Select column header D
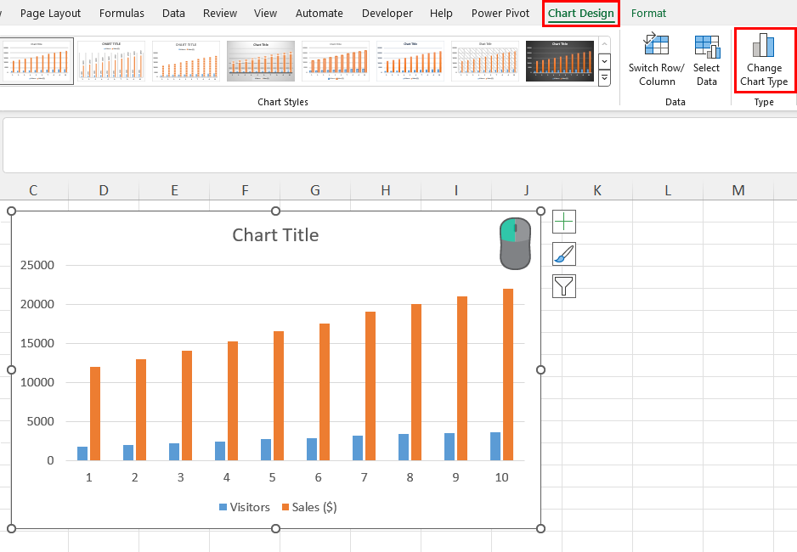Viewport: 797px width, 552px height. (104, 190)
